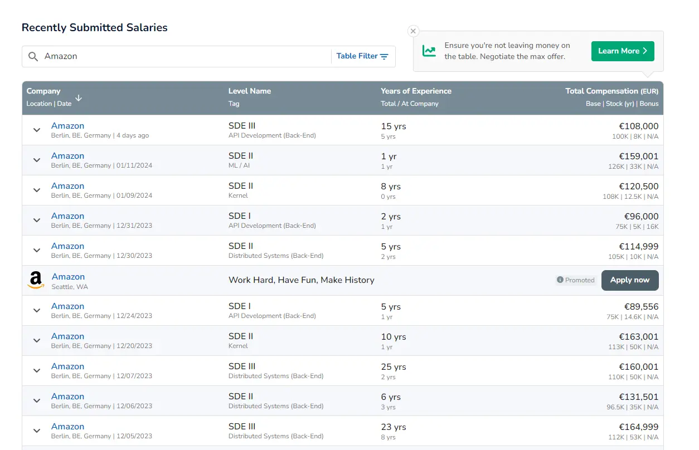
Task: Click the €114,999 compensation value
Action: (x=638, y=247)
